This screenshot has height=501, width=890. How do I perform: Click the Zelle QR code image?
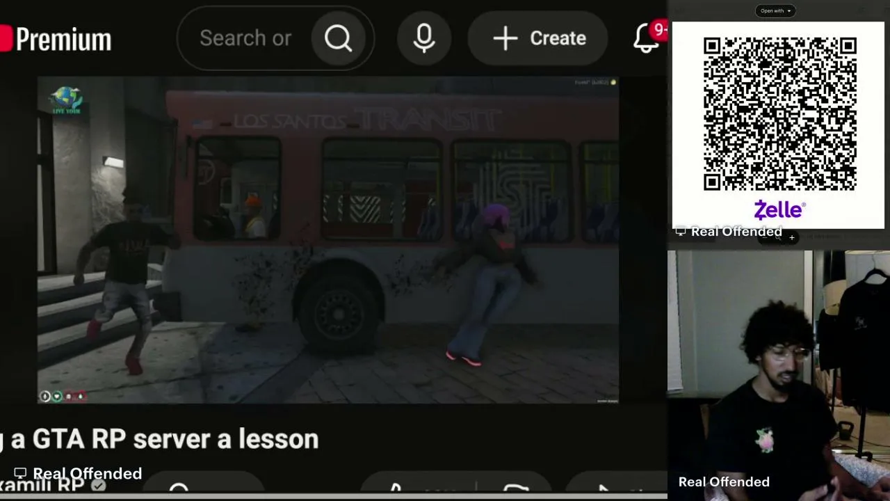779,115
